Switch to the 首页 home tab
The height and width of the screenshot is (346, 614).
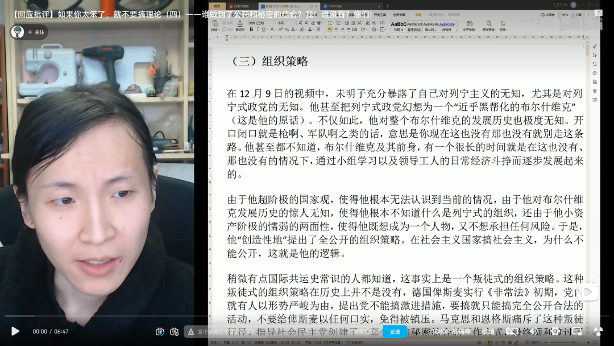217,6
